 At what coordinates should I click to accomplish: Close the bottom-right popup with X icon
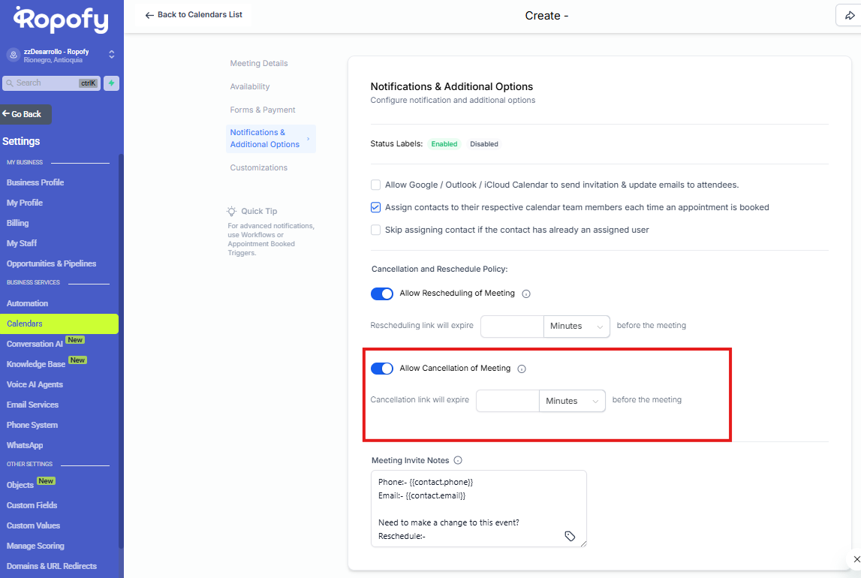coord(857,559)
